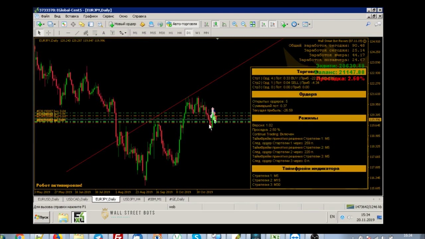Open the Indicators list icon
This screenshot has width=425, height=239.
tap(283, 24)
